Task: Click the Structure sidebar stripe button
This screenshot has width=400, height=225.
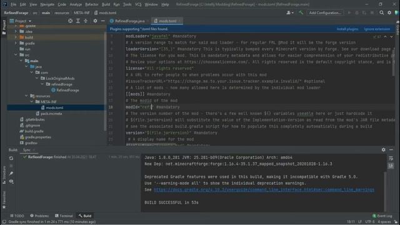Action: click(x=4, y=175)
